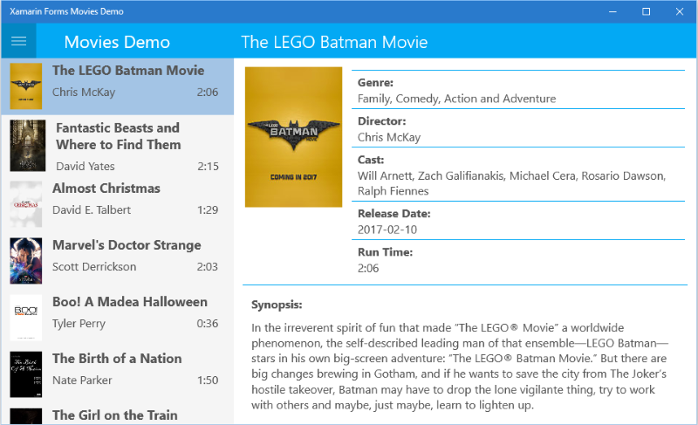
Task: Minimize the Movies Demo window
Action: (613, 11)
